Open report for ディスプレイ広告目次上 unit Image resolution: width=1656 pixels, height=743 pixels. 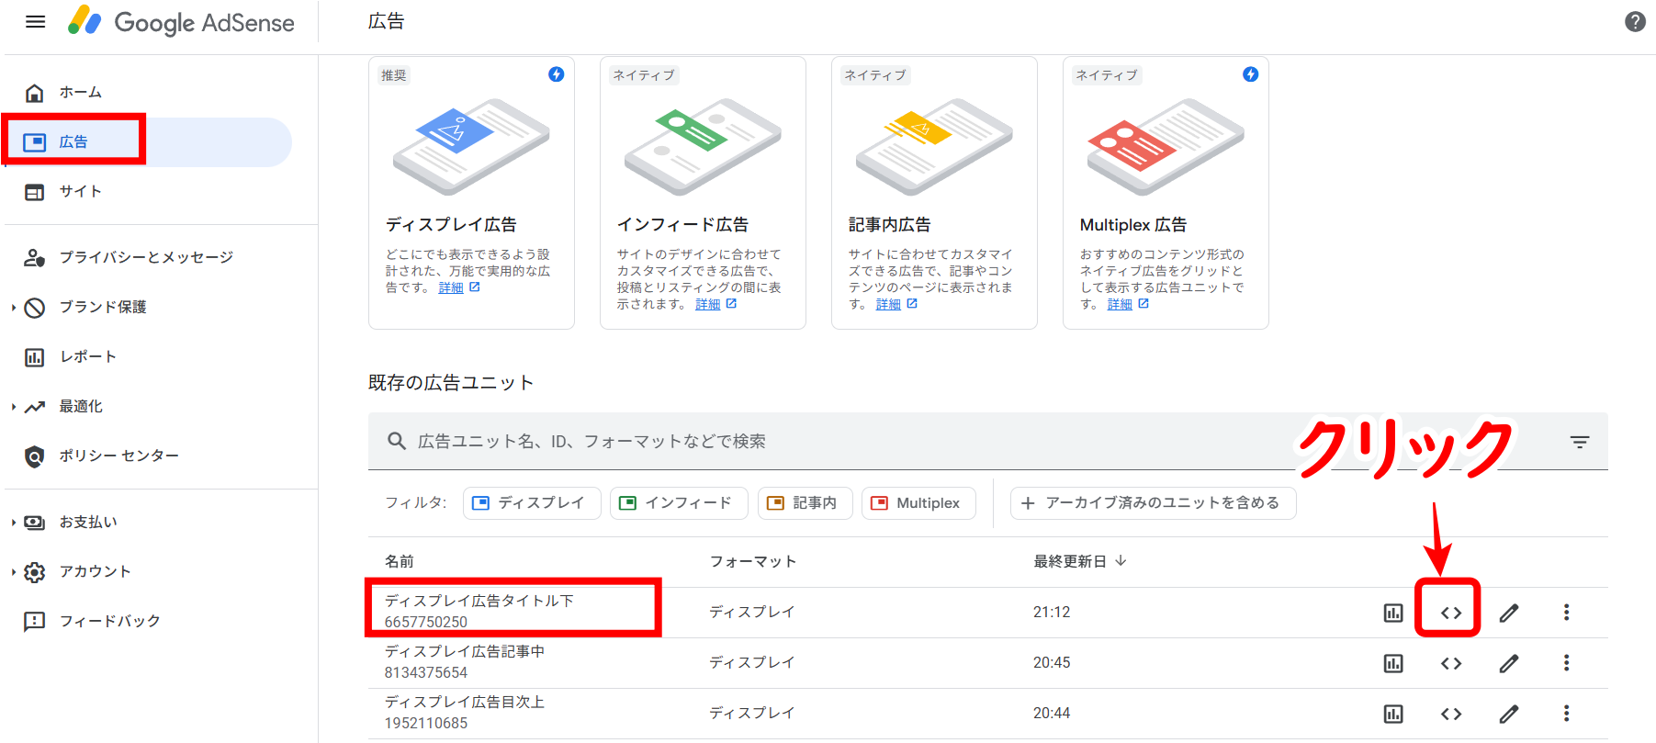1393,714
